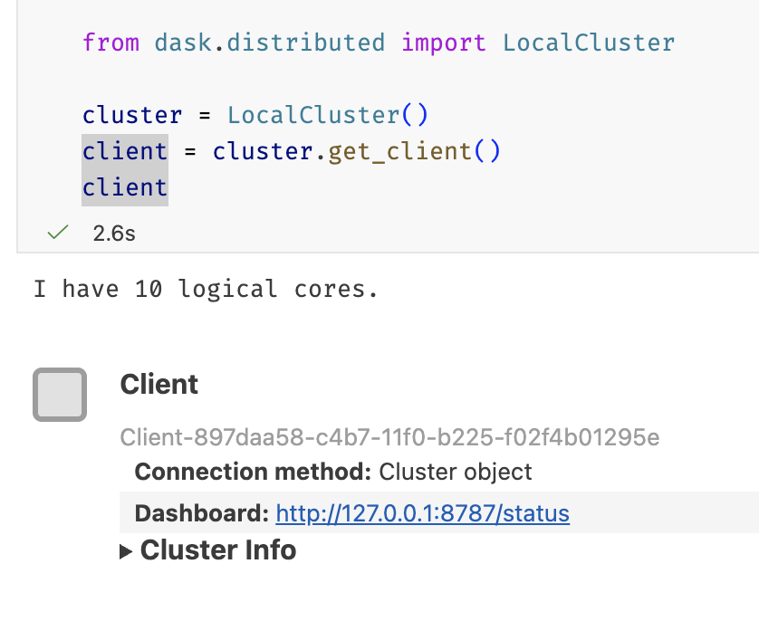This screenshot has height=621, width=759.
Task: Click the 2.6s execution time label
Action: coord(114,233)
